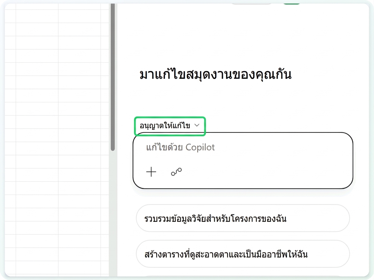Click the connected-circles icon beside the plus
The image size is (374, 280).
click(176, 172)
